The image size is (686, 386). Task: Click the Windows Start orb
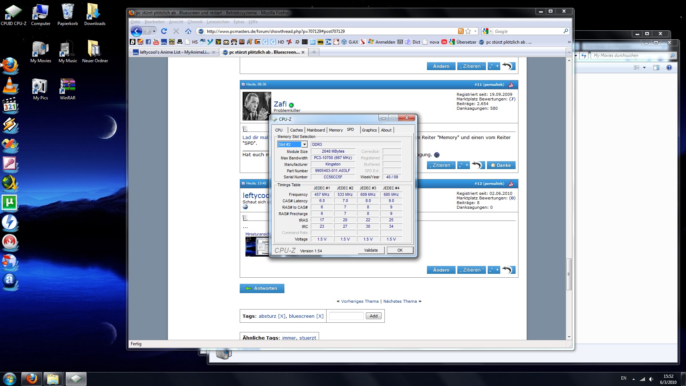coord(10,379)
